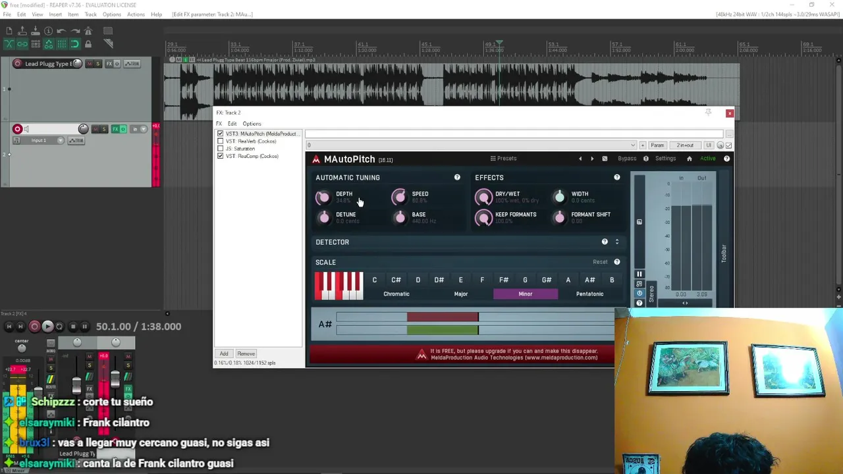Toggle the F# note in Scale
The height and width of the screenshot is (474, 843).
click(504, 280)
